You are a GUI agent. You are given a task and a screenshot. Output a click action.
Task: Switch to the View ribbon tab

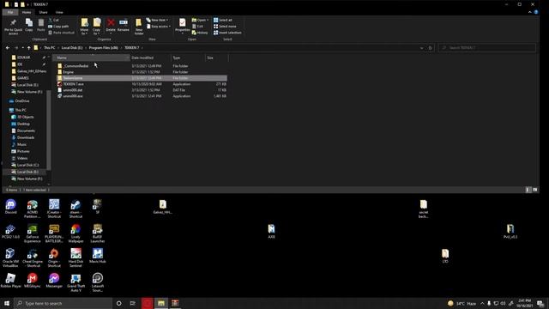[59, 12]
